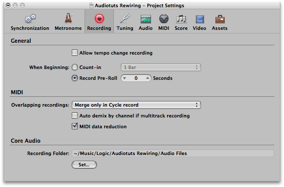Open the Assets briefcase icon
This screenshot has height=187, width=284.
click(x=220, y=19)
